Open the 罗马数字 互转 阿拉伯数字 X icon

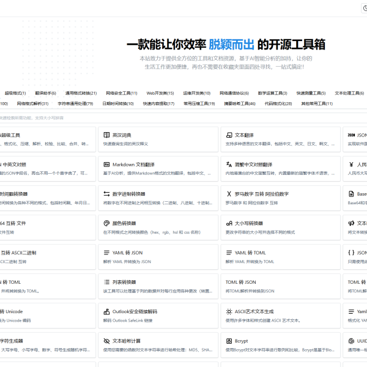pos(229,193)
